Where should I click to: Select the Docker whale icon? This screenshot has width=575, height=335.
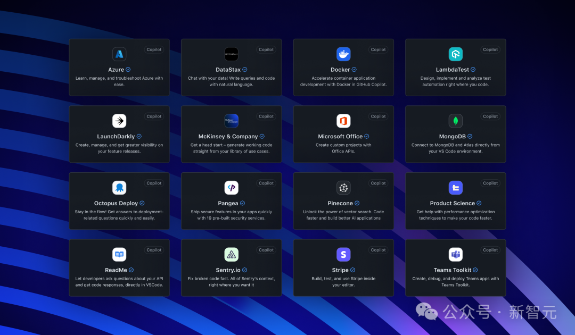343,54
